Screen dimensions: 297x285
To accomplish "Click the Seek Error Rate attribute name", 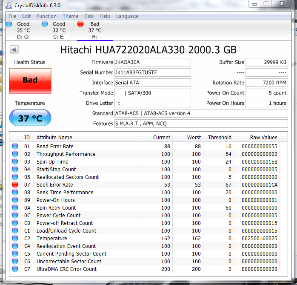I will [55, 185].
